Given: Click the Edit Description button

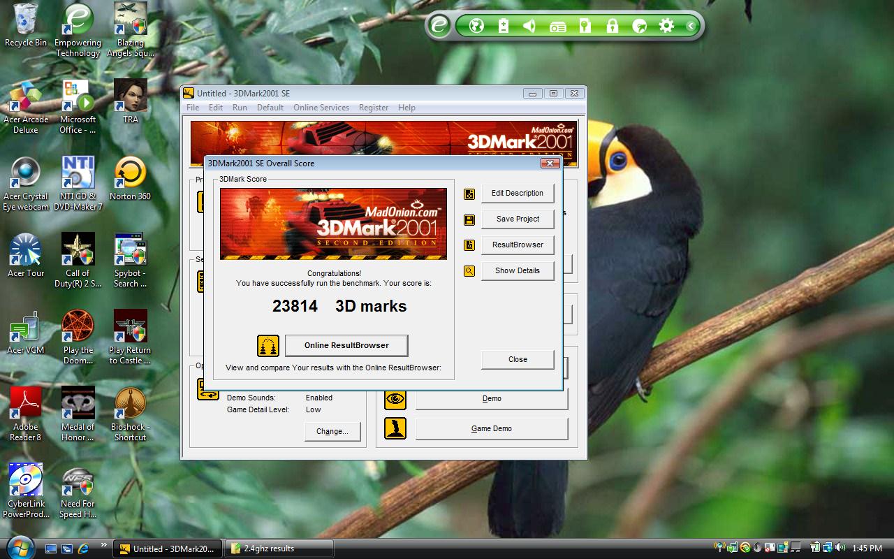Looking at the screenshot, I should pyautogui.click(x=518, y=194).
